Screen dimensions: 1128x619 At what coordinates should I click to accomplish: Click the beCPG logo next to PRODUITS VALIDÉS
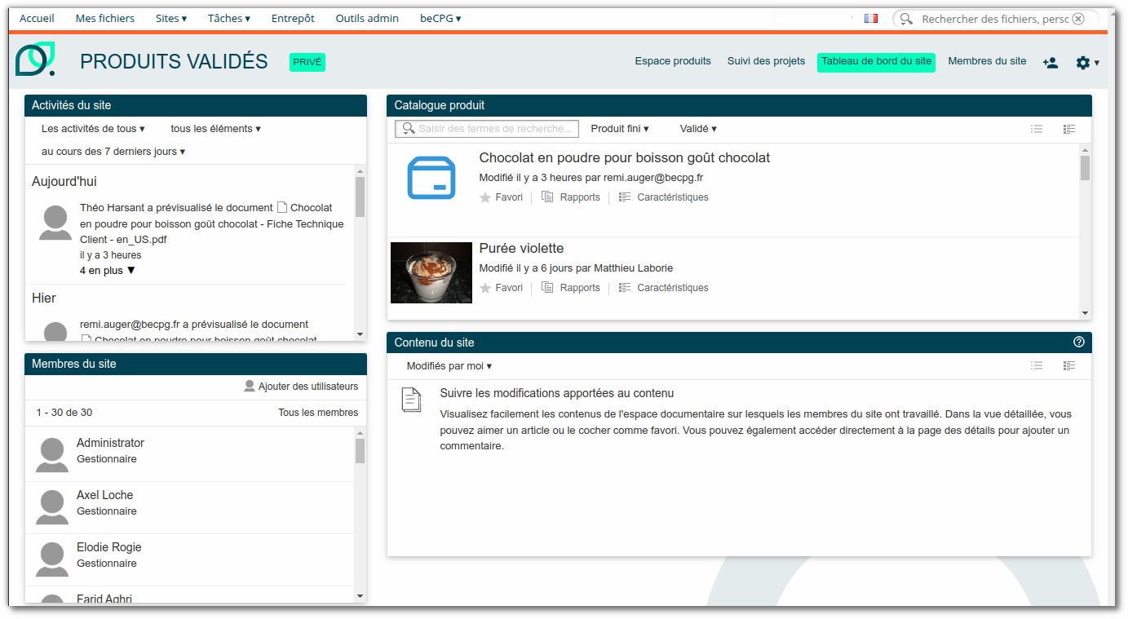[34, 60]
